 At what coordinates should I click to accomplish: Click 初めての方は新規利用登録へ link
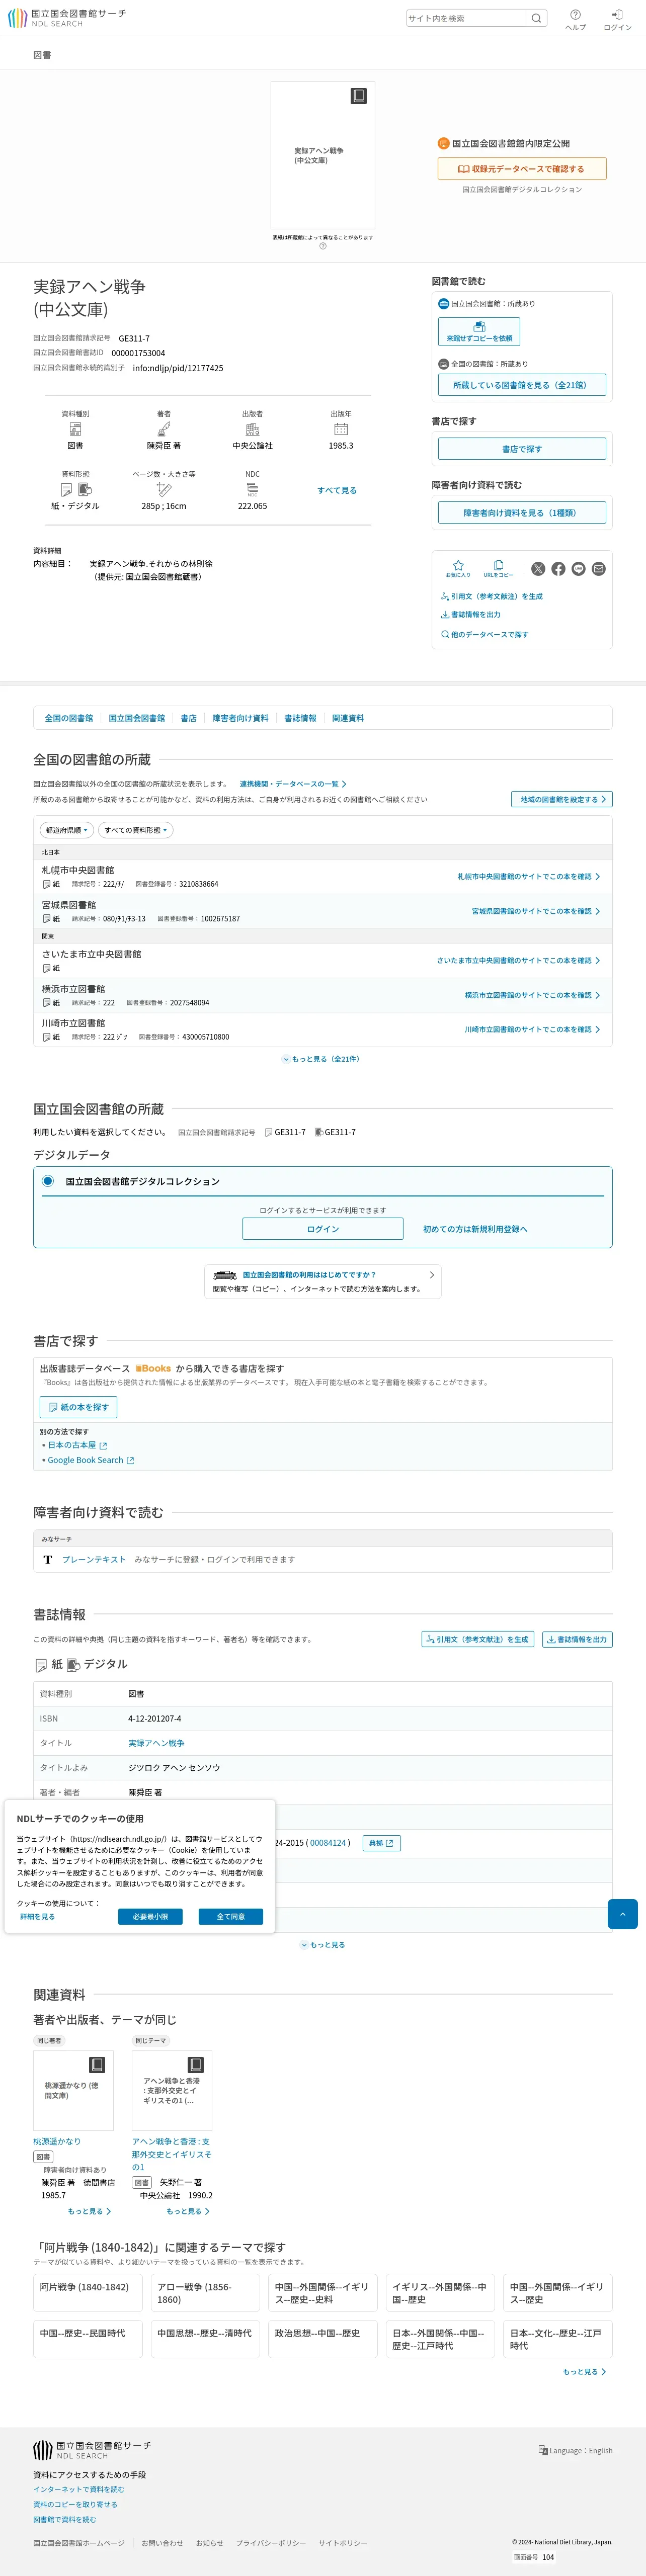pos(475,1229)
